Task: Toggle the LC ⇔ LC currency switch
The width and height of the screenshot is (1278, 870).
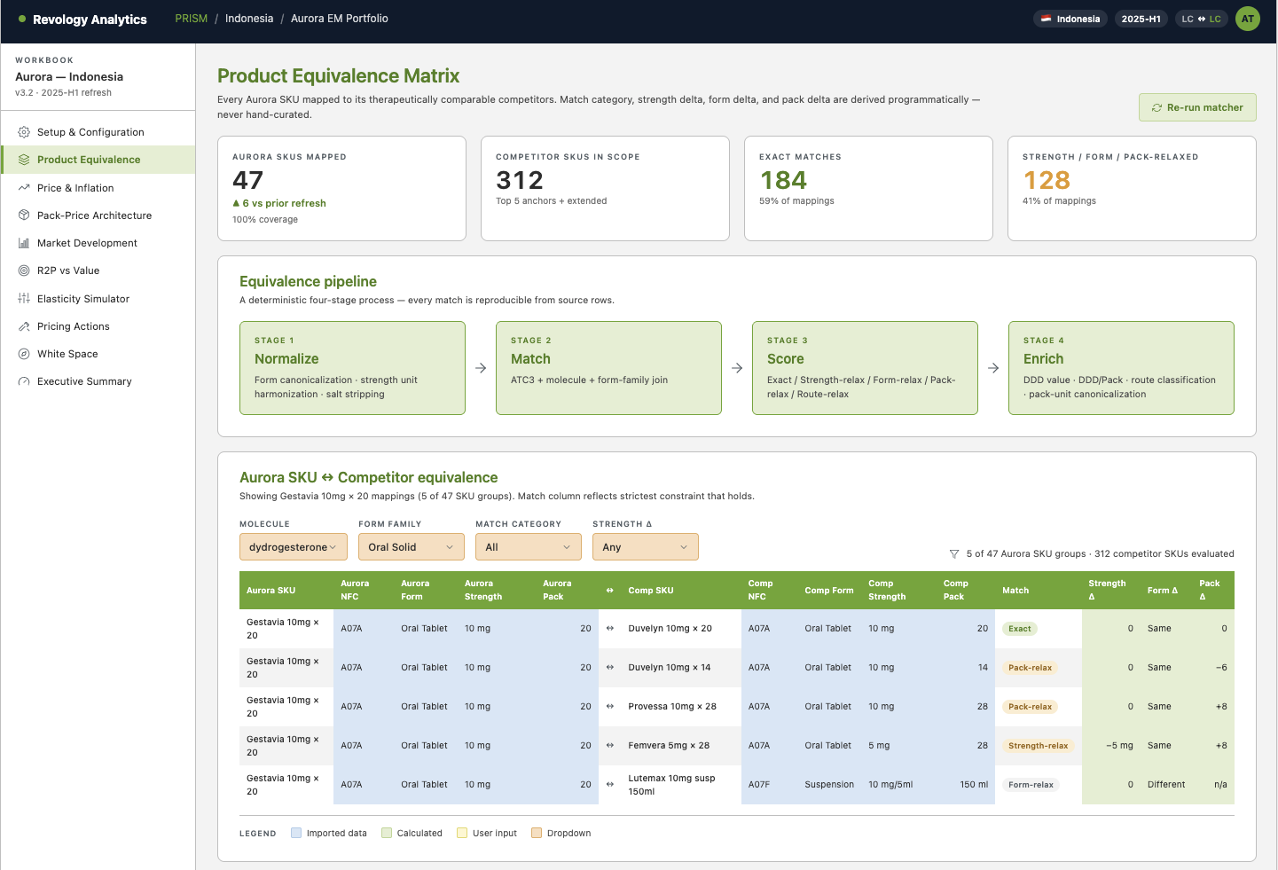Action: [x=1201, y=19]
